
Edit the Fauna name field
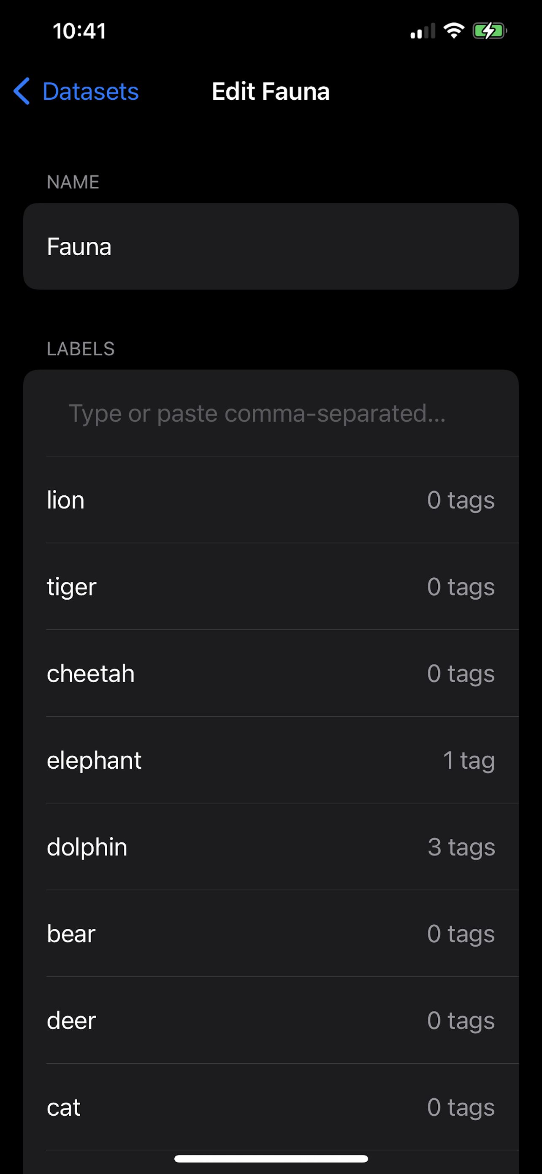(271, 246)
